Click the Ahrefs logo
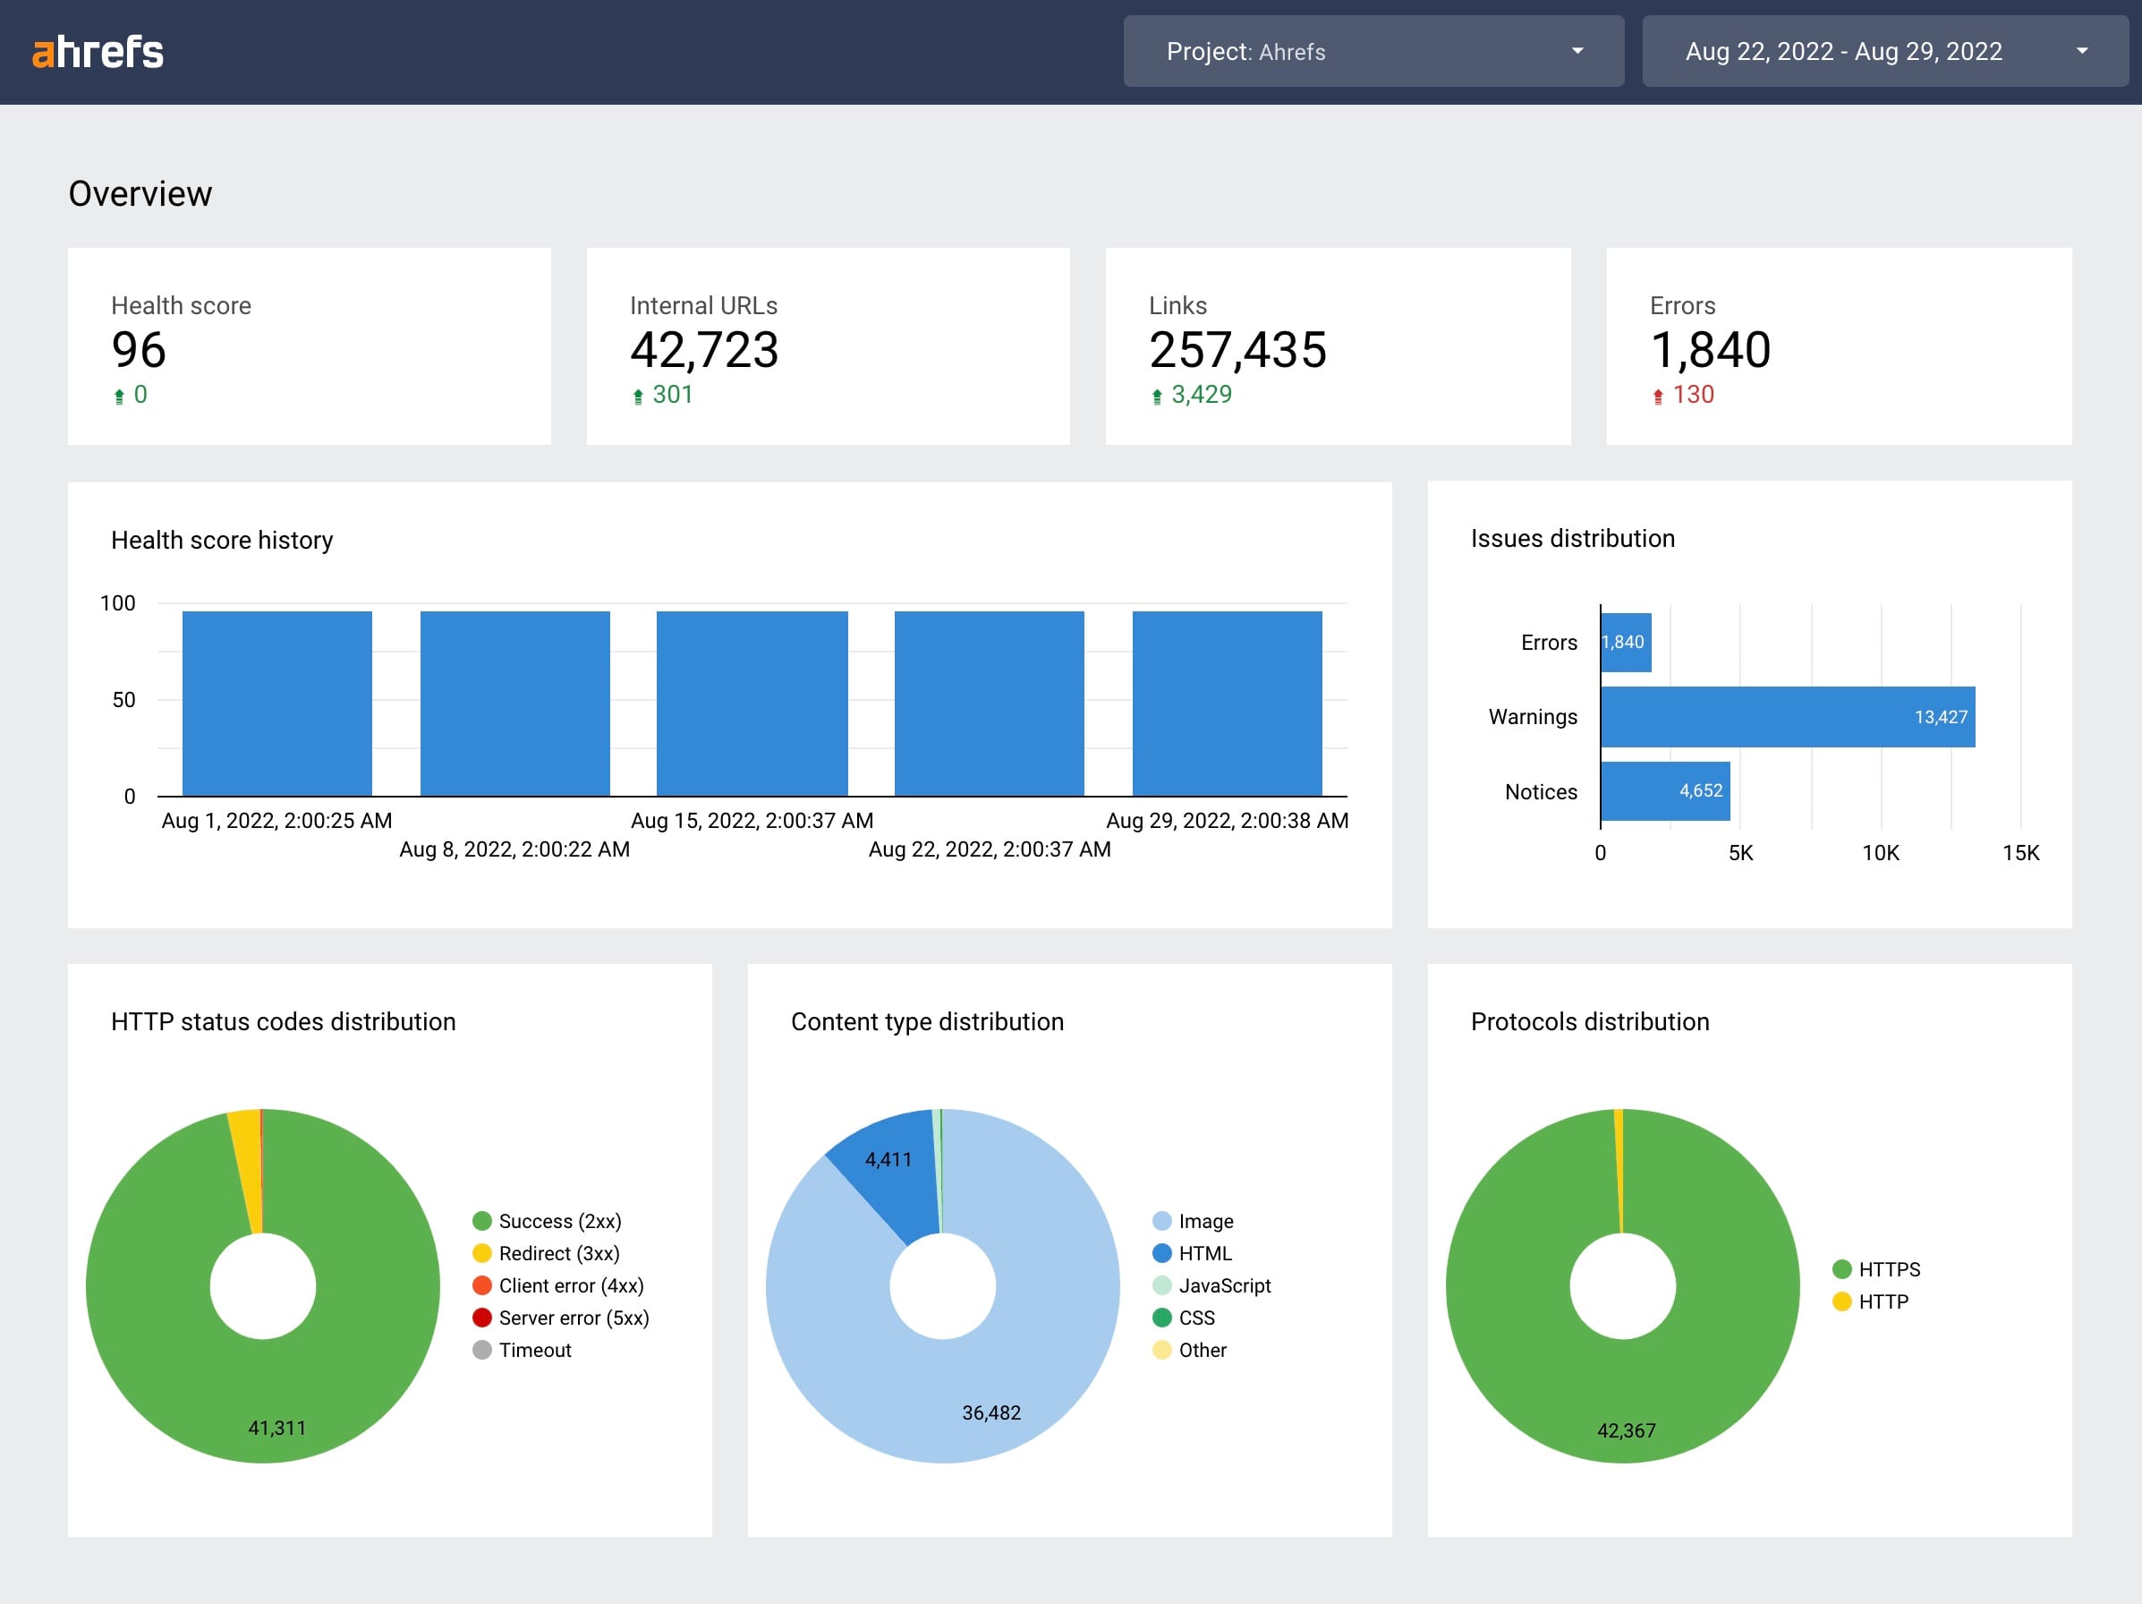The width and height of the screenshot is (2142, 1604). tap(98, 52)
